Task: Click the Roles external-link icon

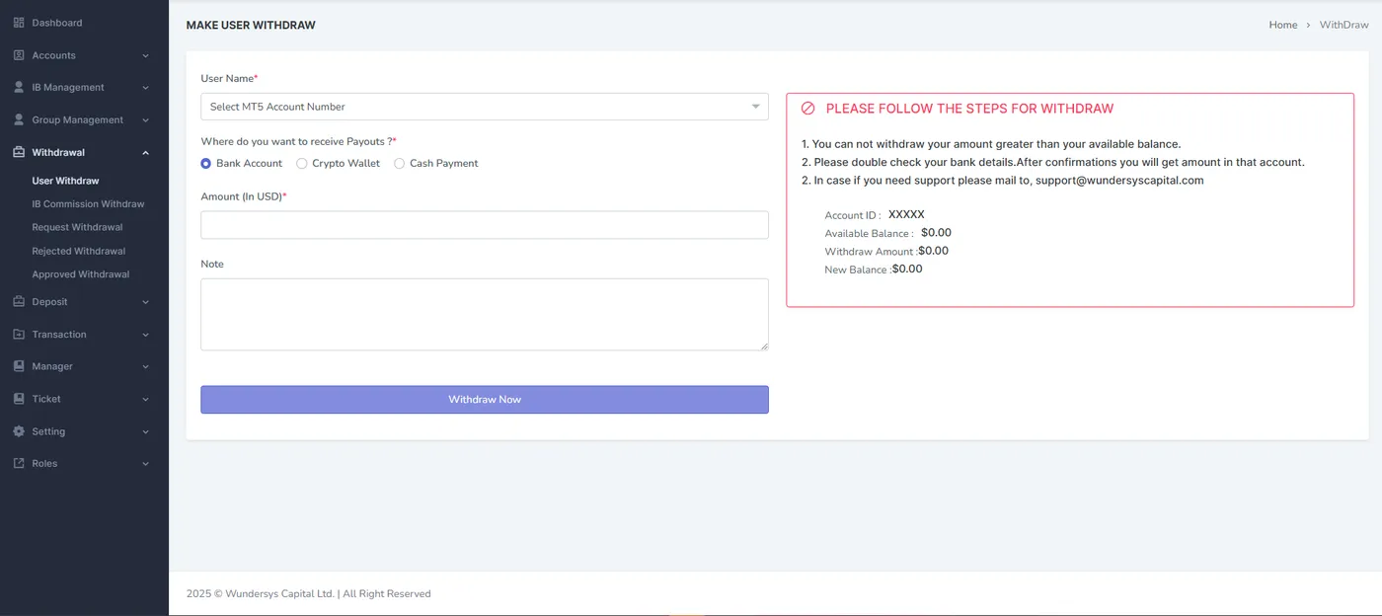Action: 19,463
